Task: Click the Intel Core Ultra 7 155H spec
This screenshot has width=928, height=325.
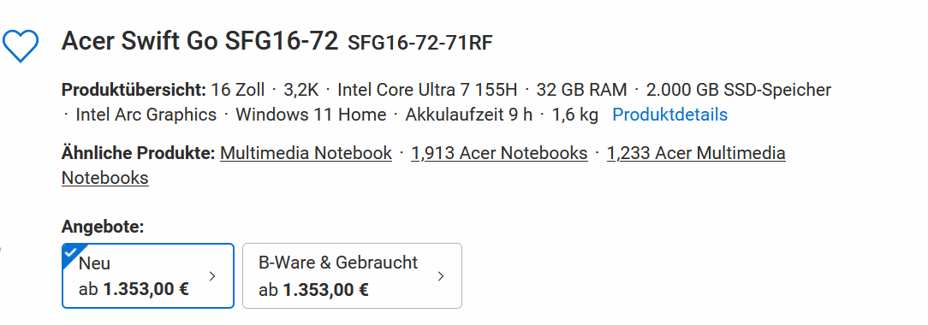Action: click(x=426, y=90)
